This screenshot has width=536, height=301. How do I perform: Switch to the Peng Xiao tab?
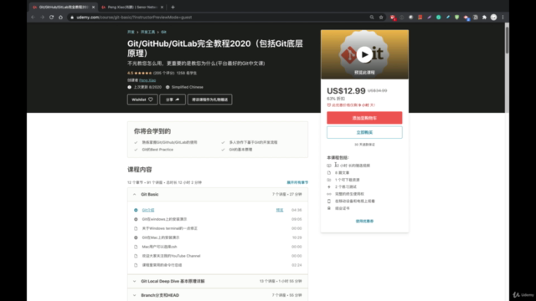pyautogui.click(x=132, y=7)
